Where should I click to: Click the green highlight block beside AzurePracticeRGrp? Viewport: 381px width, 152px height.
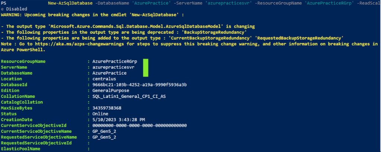[146, 68]
